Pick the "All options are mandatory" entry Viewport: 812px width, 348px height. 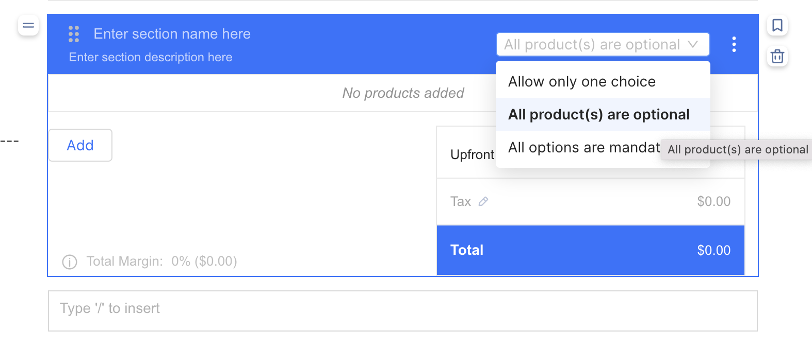click(583, 148)
